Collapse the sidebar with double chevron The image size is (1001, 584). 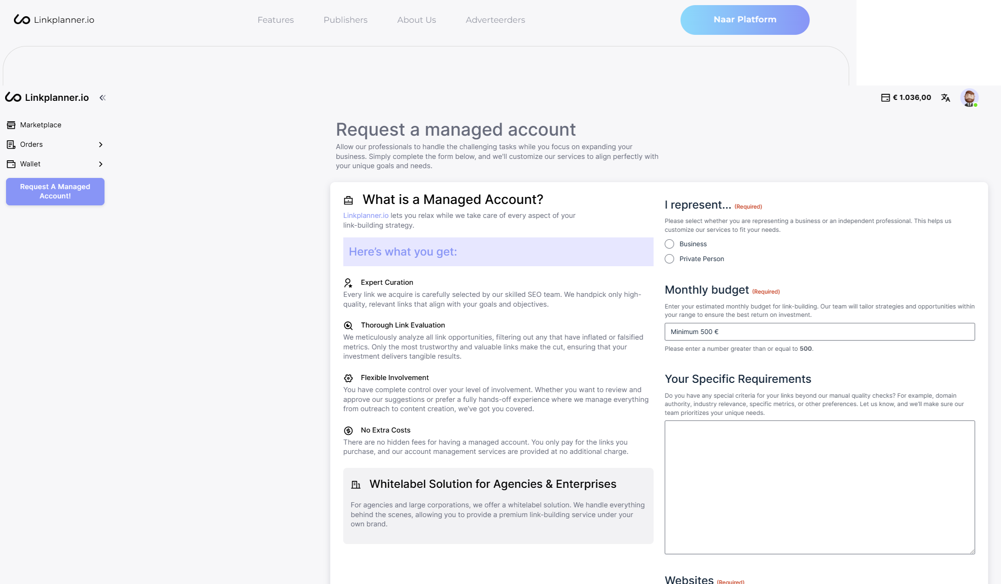pyautogui.click(x=103, y=98)
